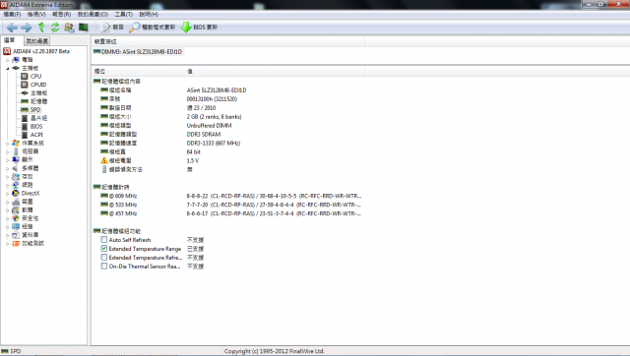Go back with the blue left arrow
Viewport: 630px width, 356px height.
[x=12, y=28]
